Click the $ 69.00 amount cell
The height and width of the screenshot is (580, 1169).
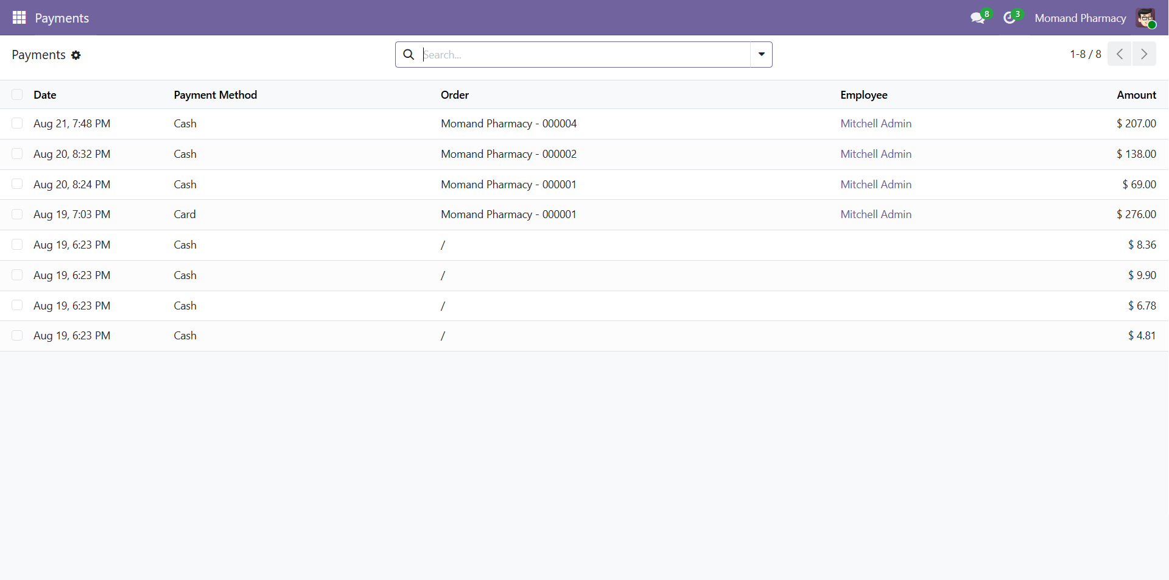1139,185
